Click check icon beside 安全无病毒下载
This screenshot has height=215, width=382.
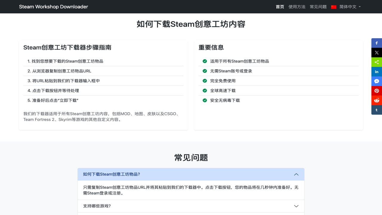(x=205, y=100)
